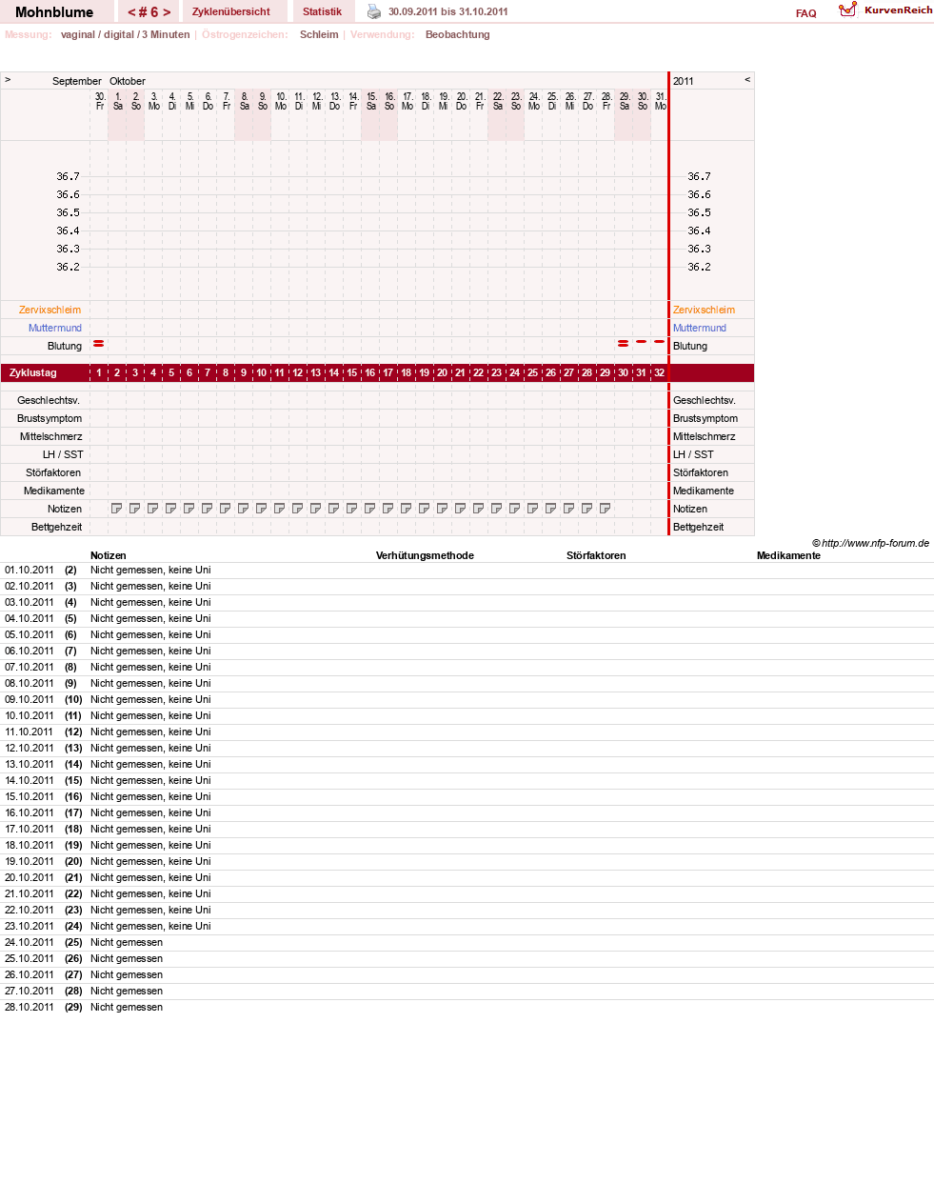Select the '1. Sa' date column header
Viewport: 934px width, 1183px height.
click(118, 101)
